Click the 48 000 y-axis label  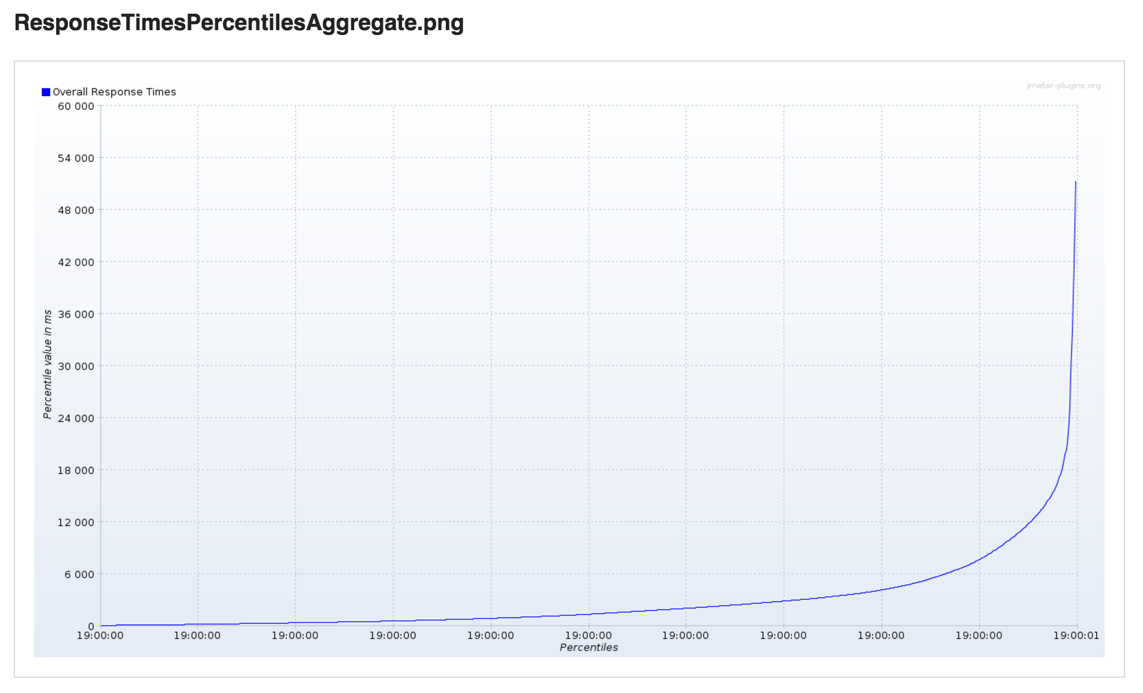tap(76, 210)
